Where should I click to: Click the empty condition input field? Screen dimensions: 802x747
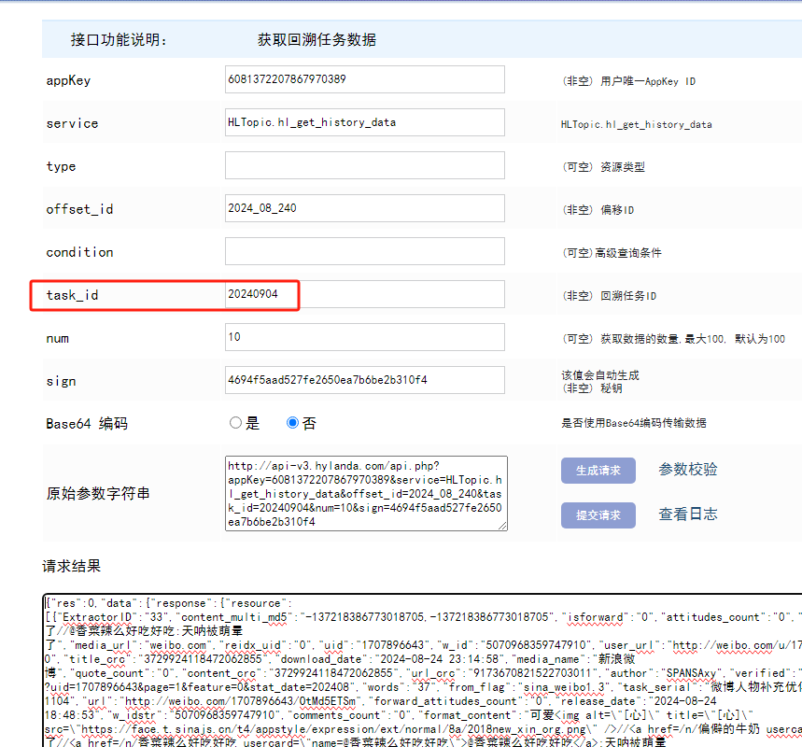tap(364, 252)
